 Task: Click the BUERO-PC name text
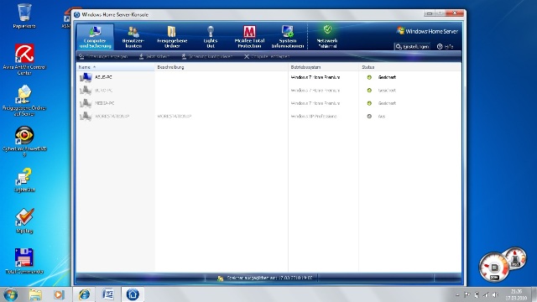103,91
